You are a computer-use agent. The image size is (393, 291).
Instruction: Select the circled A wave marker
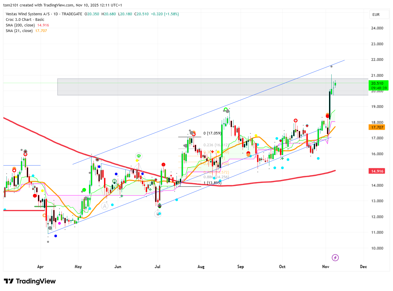(x=105, y=206)
